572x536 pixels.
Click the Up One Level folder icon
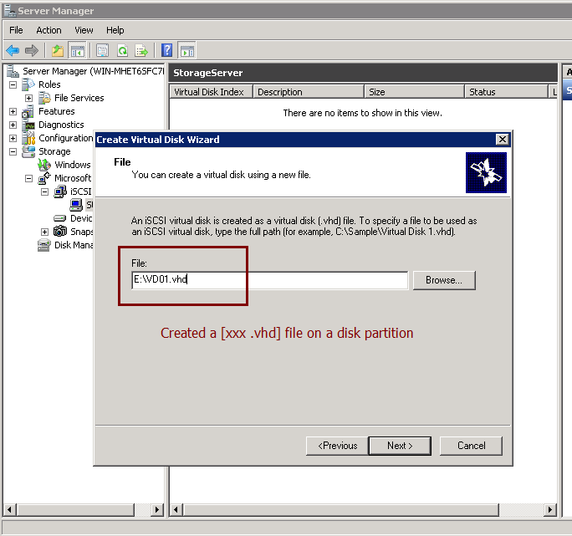pos(57,50)
